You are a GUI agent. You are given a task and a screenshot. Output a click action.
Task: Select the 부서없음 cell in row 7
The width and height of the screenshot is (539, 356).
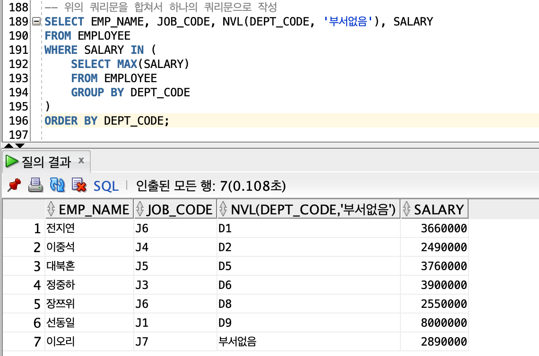(309, 341)
